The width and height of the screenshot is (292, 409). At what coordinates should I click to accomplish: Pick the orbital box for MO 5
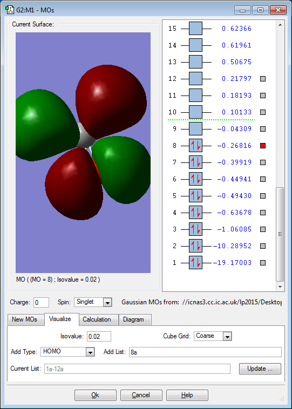195,196
